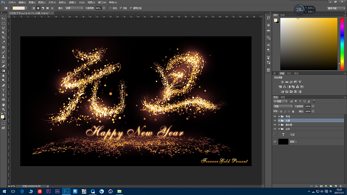Expand the 其他 layer group
347x195 pixels.
click(279, 116)
